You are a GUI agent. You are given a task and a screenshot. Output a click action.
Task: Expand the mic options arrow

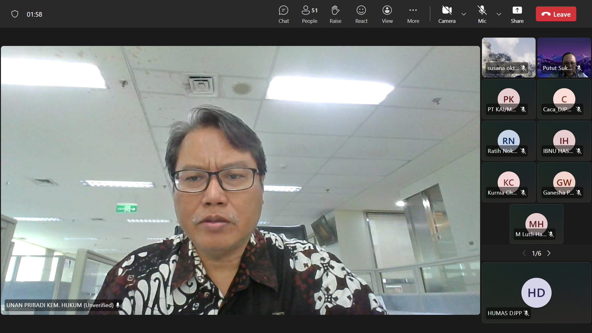click(499, 14)
